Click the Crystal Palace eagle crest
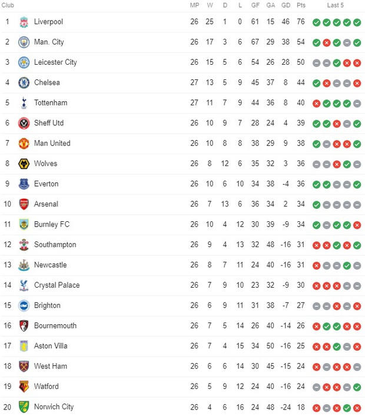This screenshot has height=416, width=365. click(24, 285)
